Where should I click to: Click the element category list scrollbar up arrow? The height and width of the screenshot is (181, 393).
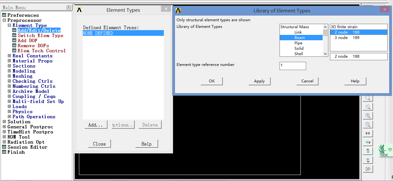tap(325, 27)
